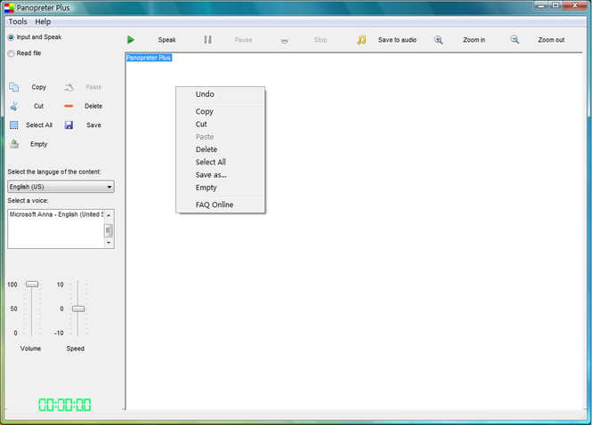Click the Select All dotted square icon

pos(13,124)
